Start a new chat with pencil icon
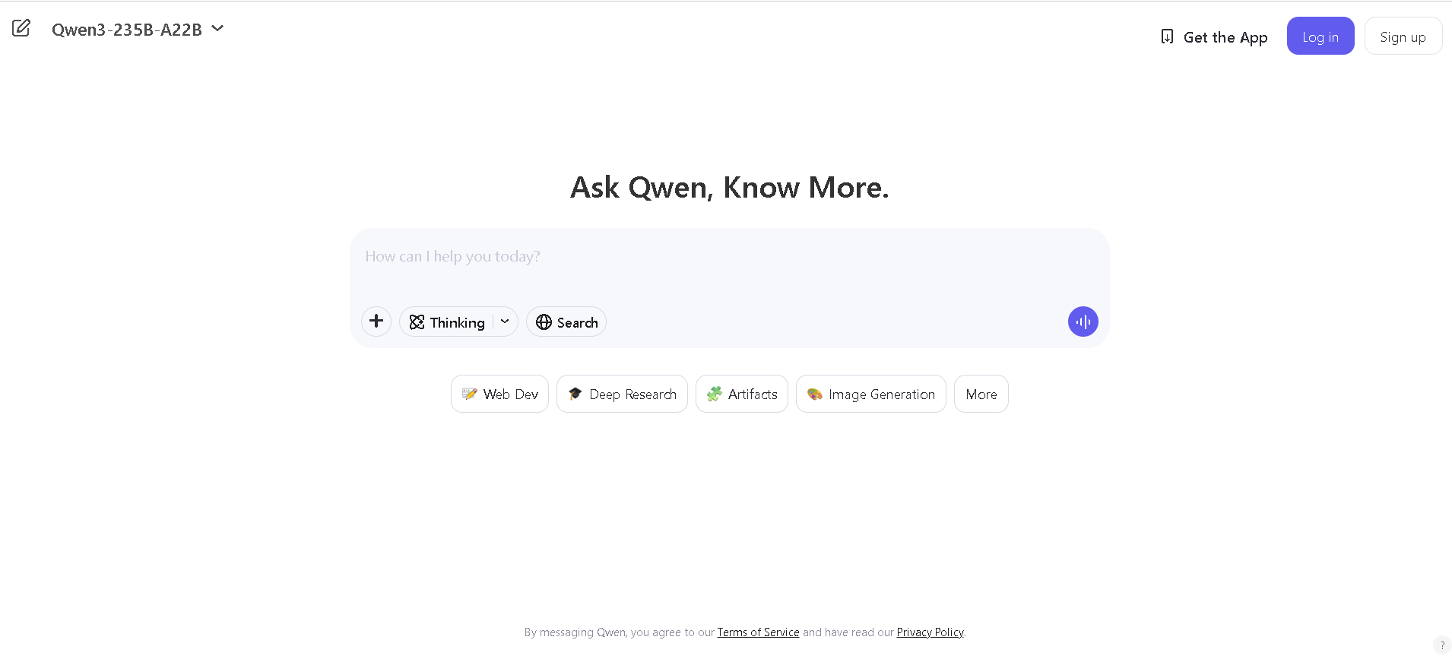 click(x=21, y=29)
